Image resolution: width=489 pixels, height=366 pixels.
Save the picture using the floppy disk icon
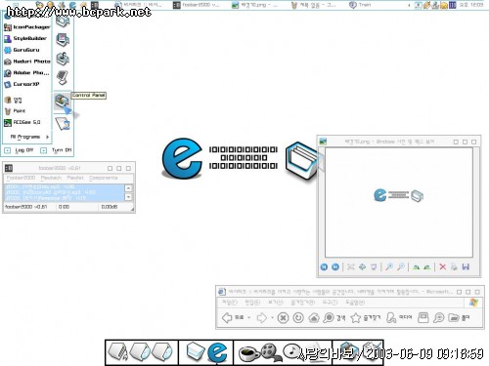[466, 267]
